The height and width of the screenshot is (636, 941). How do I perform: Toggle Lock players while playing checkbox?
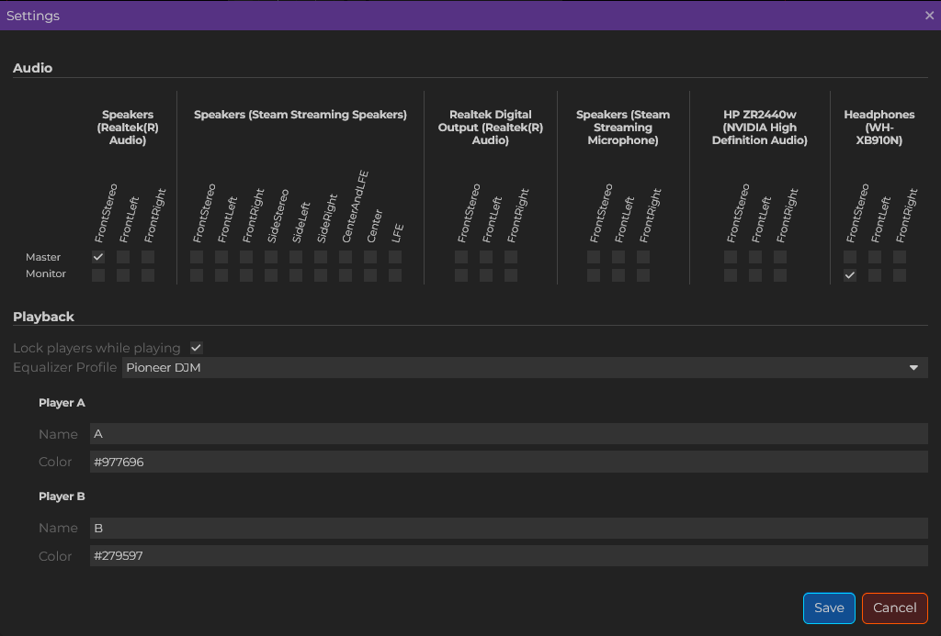(196, 348)
